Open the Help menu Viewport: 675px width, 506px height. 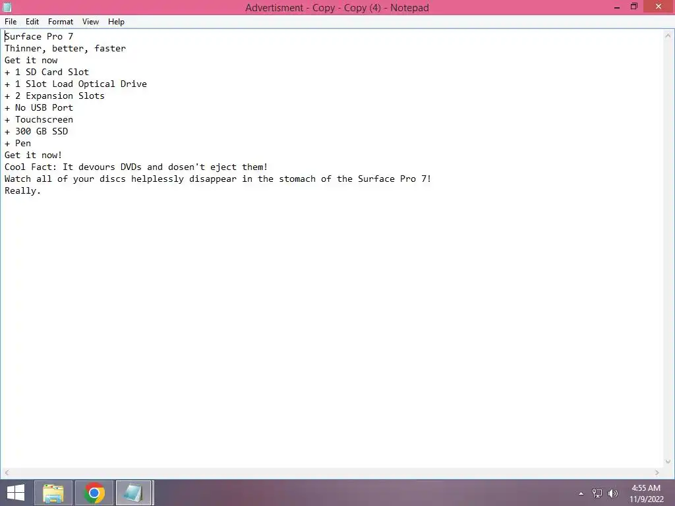click(116, 22)
